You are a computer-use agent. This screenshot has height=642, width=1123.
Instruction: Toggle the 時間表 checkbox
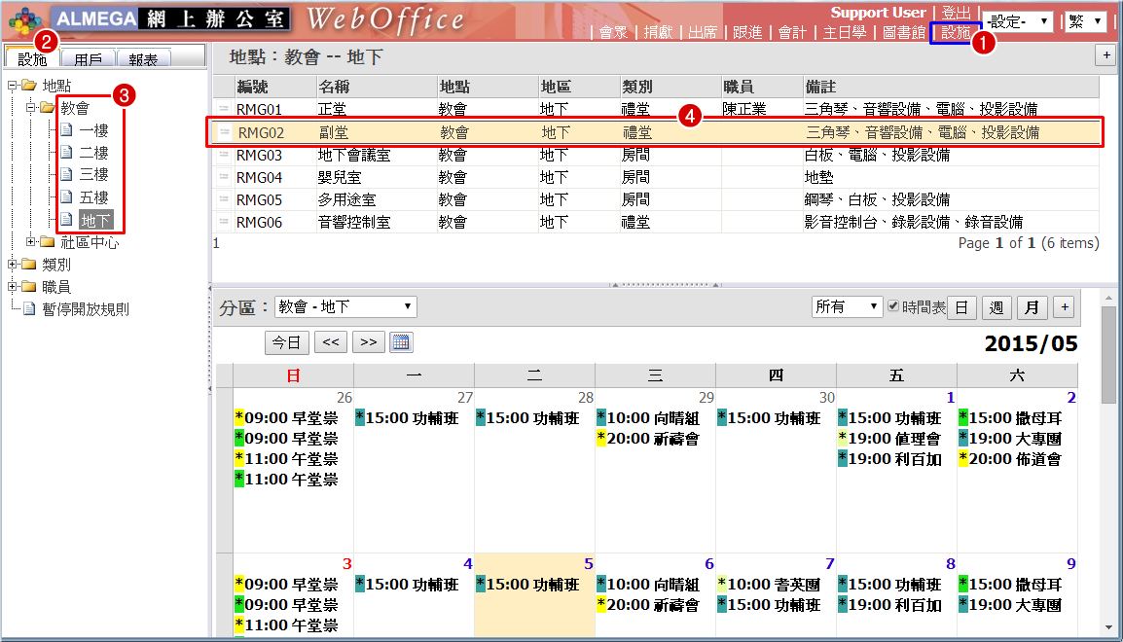point(893,307)
